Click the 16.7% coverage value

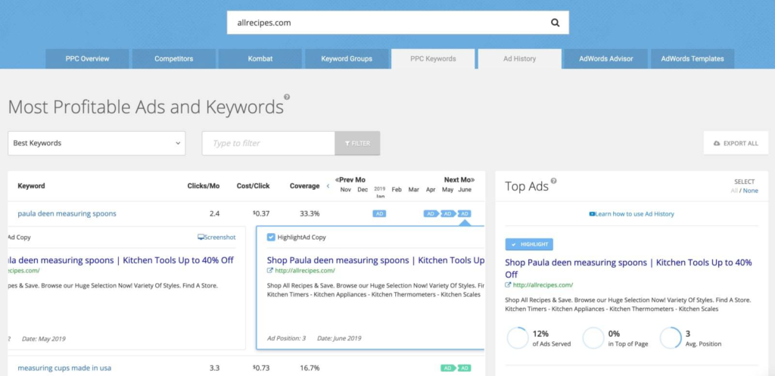pos(310,368)
